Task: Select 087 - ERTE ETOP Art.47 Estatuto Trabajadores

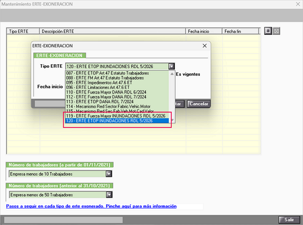Action: (117, 73)
